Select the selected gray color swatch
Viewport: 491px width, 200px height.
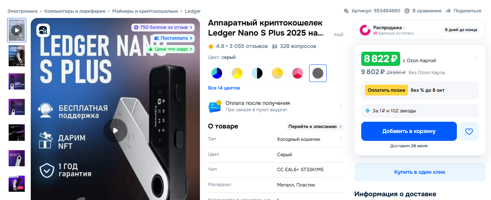[x=318, y=73]
